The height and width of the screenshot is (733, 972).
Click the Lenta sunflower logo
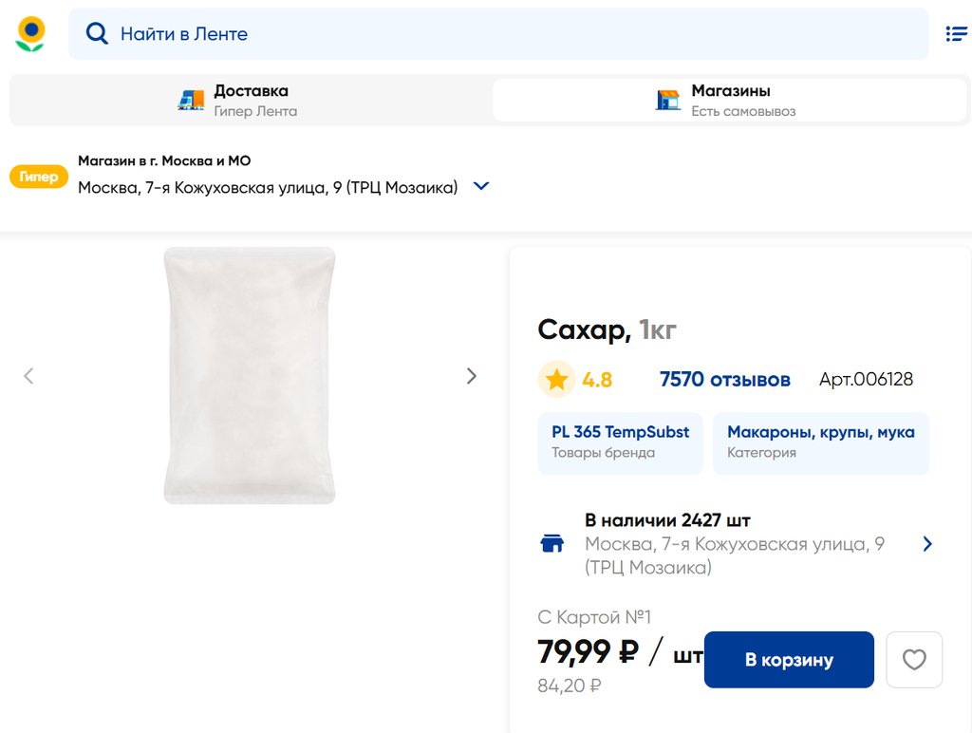(x=30, y=34)
